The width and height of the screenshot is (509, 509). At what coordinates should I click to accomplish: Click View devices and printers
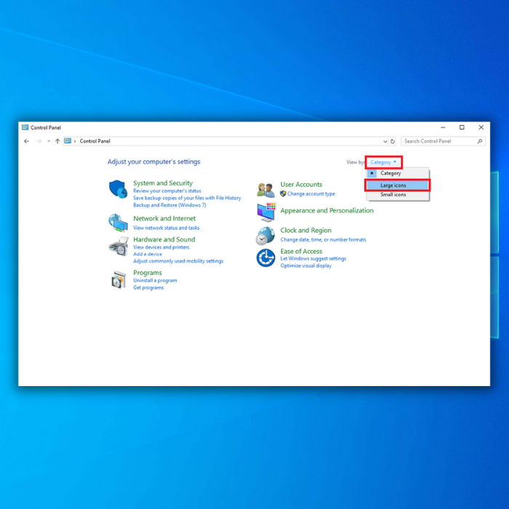161,247
